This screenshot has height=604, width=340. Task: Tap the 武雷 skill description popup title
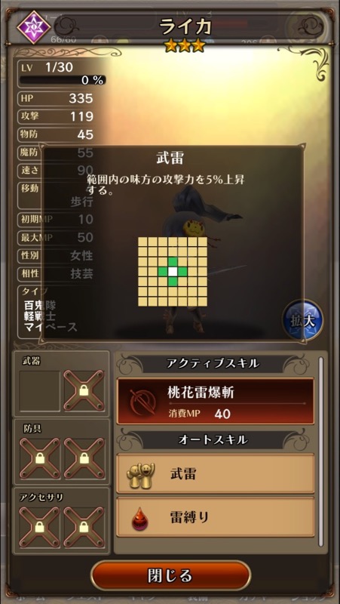coord(170,159)
